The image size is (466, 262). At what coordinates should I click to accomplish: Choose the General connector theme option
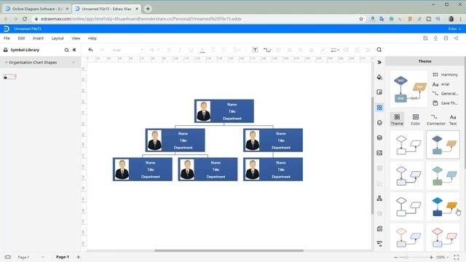(x=445, y=94)
